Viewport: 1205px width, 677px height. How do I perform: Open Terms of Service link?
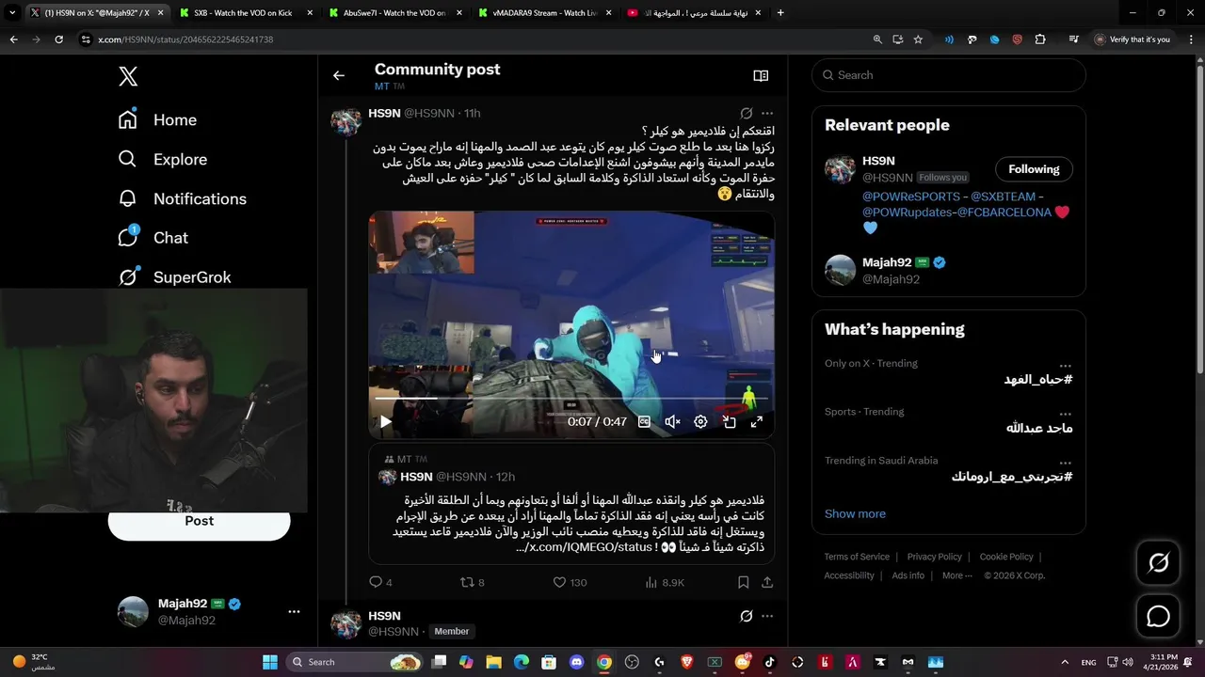click(x=857, y=557)
